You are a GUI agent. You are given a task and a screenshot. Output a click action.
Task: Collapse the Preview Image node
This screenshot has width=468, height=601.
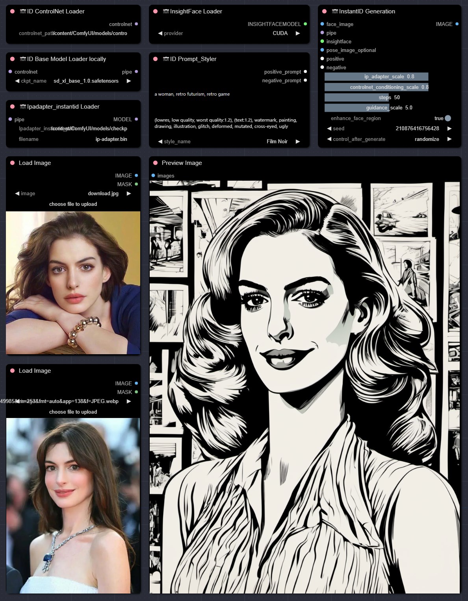click(155, 163)
